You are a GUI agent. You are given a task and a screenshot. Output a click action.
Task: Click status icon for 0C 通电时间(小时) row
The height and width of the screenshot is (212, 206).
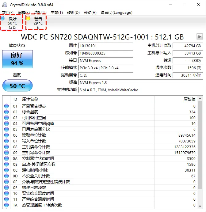tap(6, 170)
